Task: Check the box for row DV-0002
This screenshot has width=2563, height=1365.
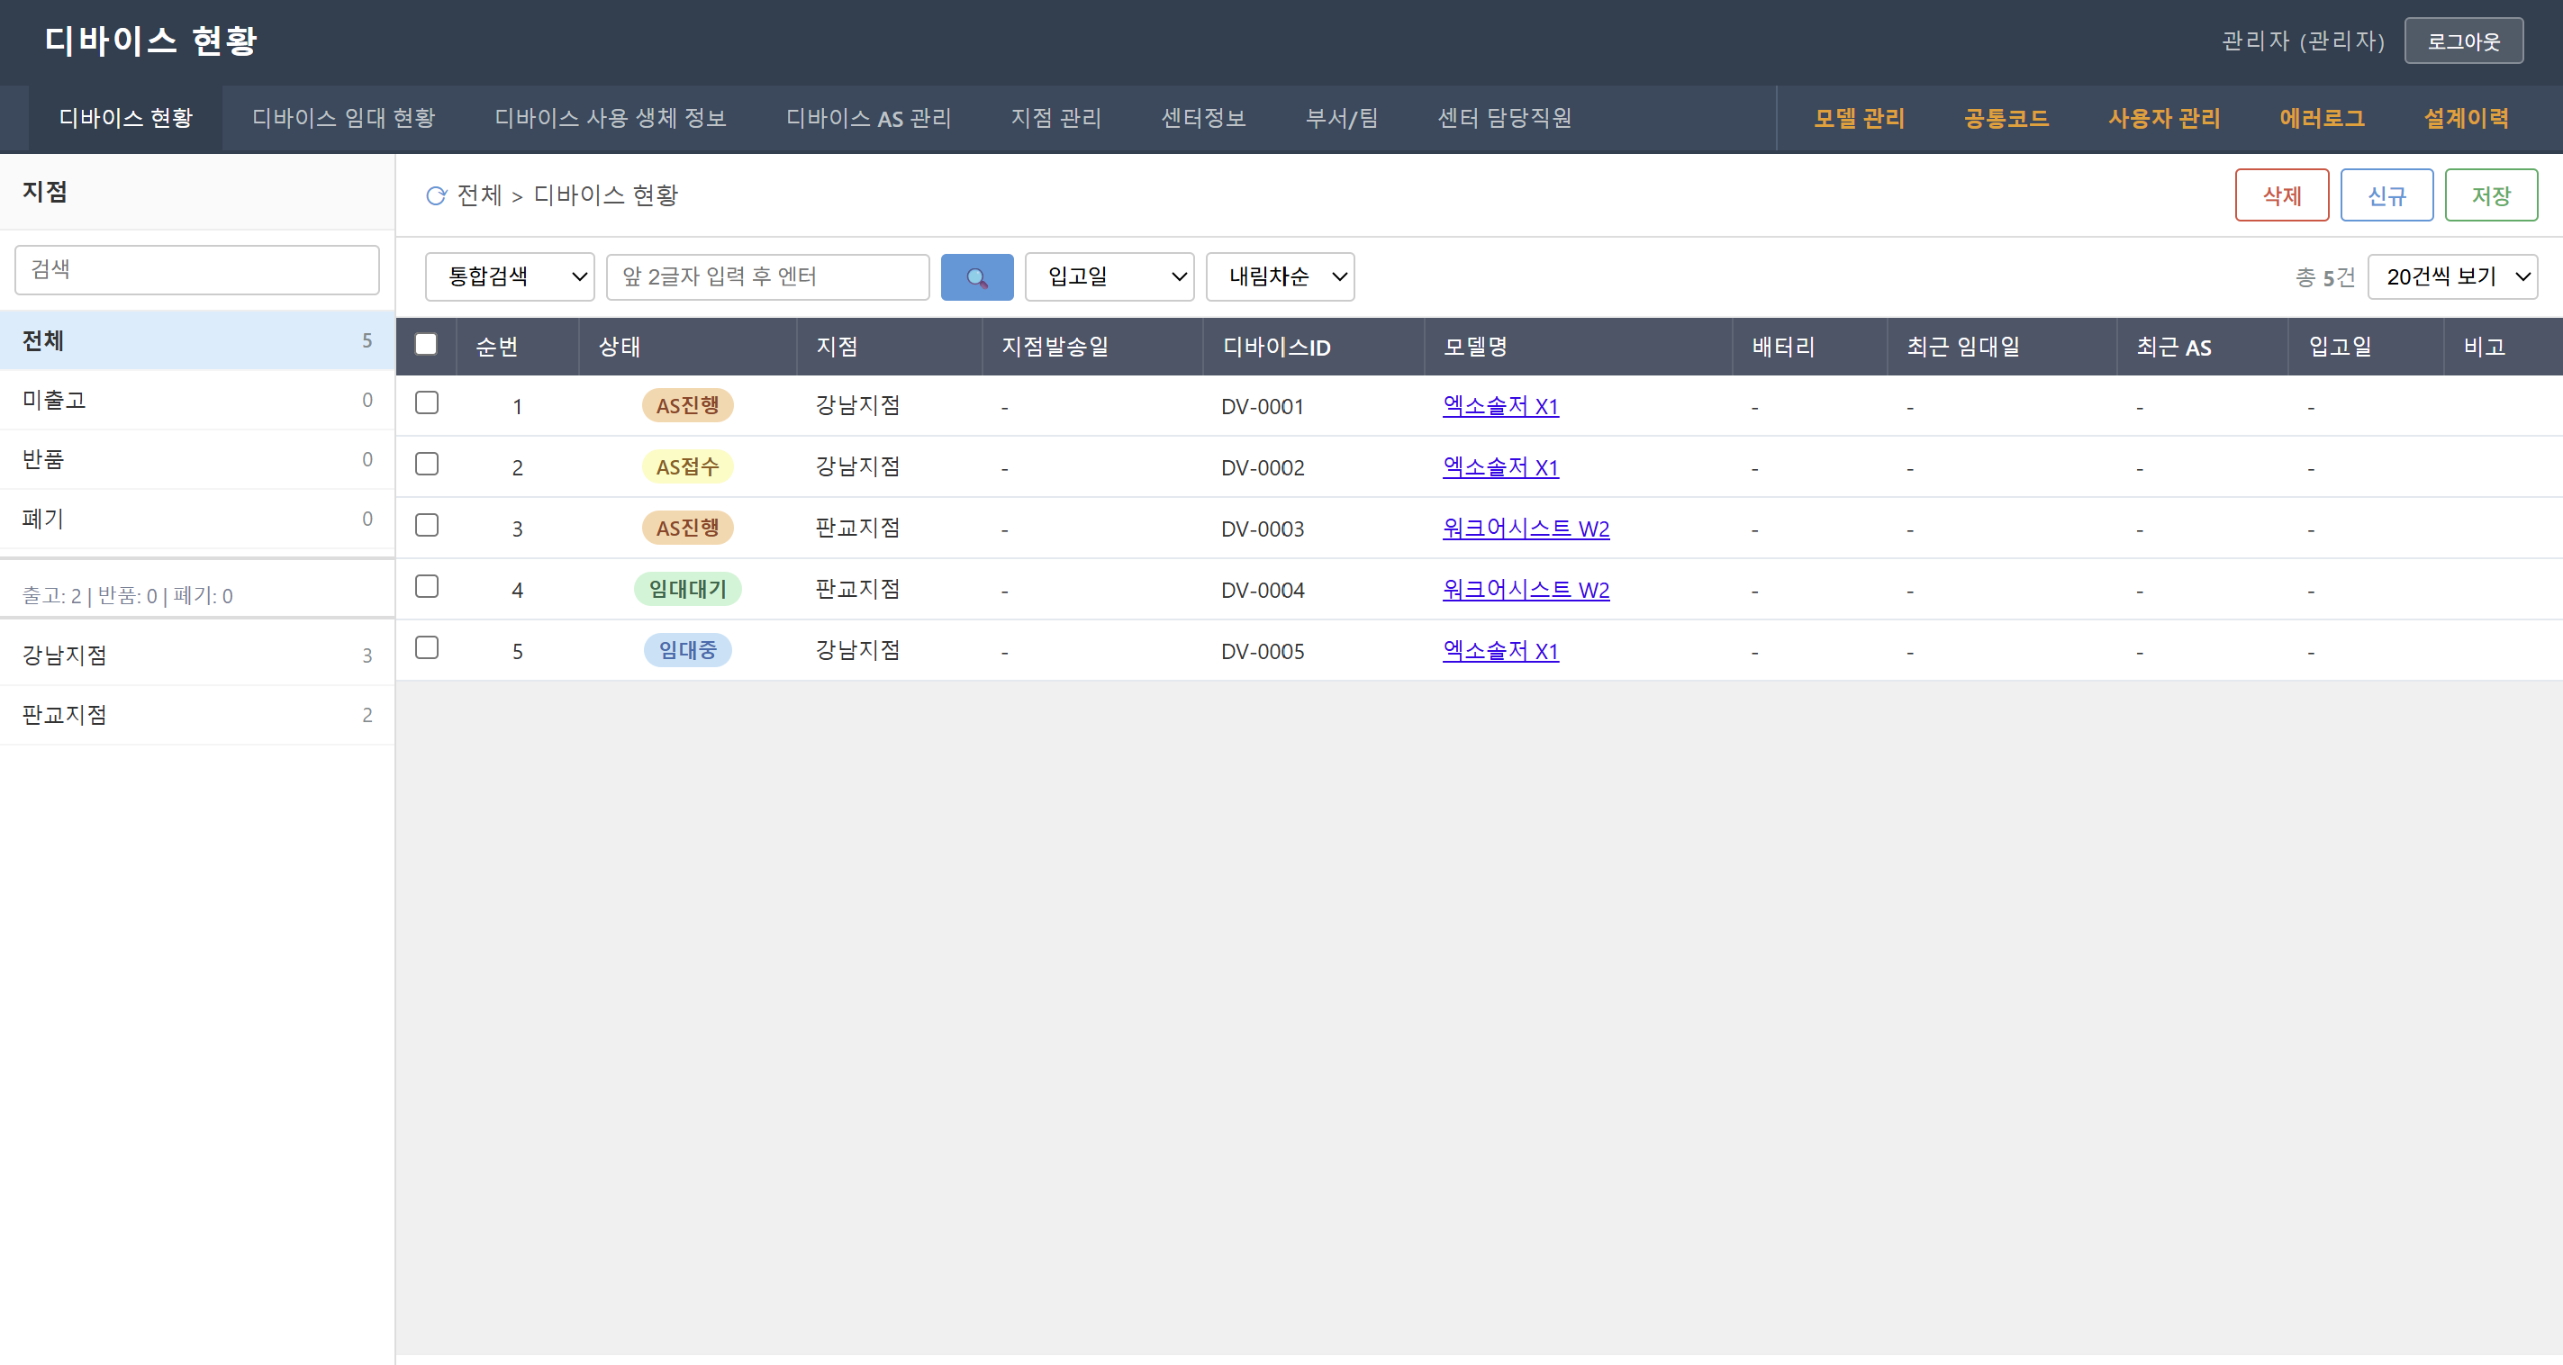Action: pos(427,465)
